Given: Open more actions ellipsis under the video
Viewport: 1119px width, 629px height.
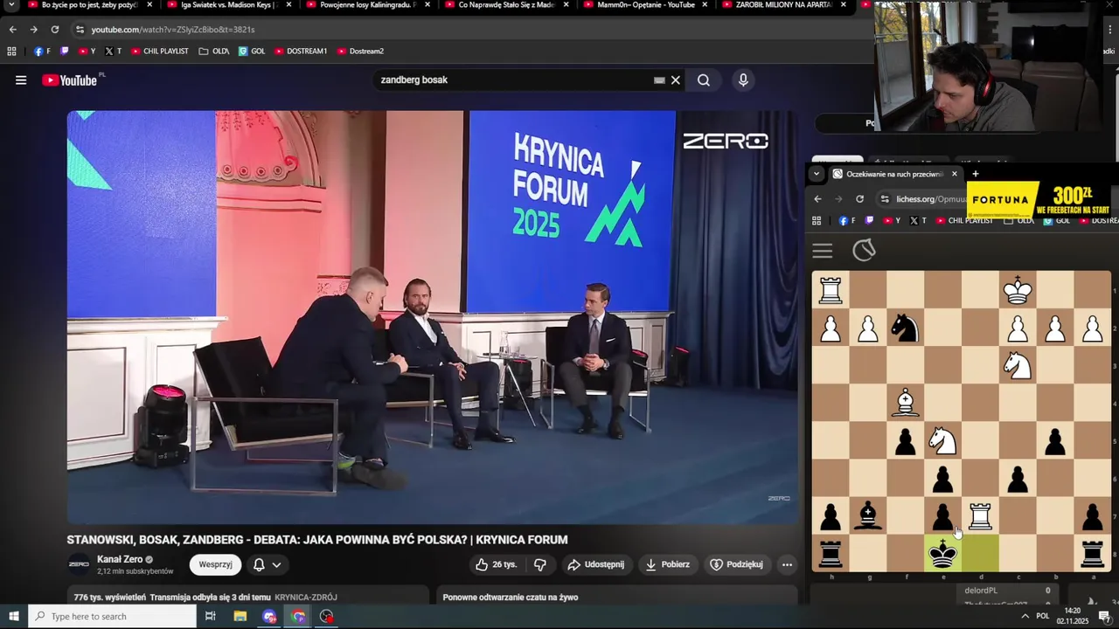Looking at the screenshot, I should click(x=787, y=564).
